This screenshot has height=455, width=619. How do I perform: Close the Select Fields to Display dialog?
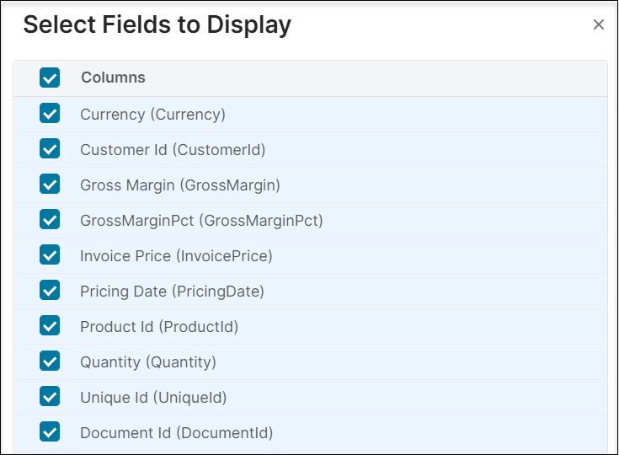[599, 24]
